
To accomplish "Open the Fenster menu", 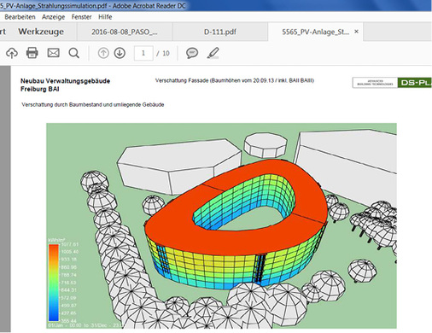I will 81,17.
